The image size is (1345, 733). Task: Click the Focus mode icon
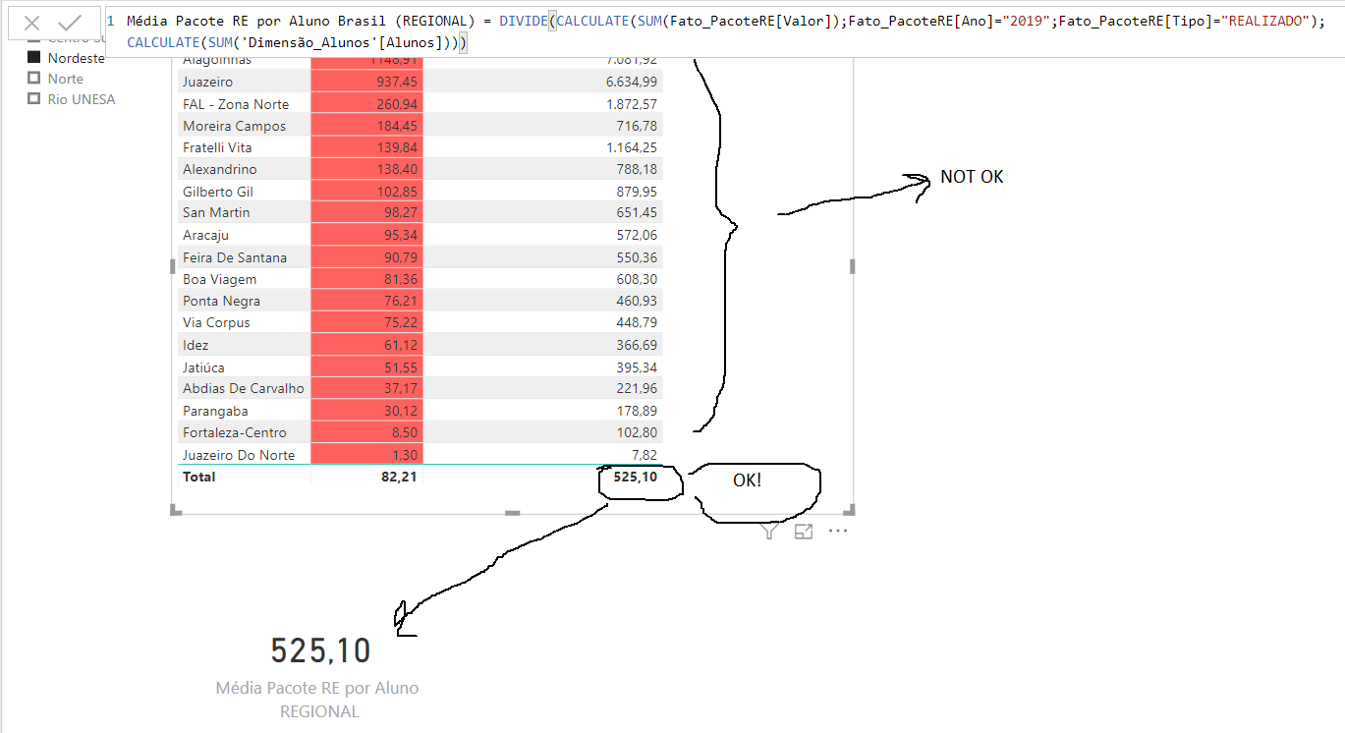[x=804, y=532]
